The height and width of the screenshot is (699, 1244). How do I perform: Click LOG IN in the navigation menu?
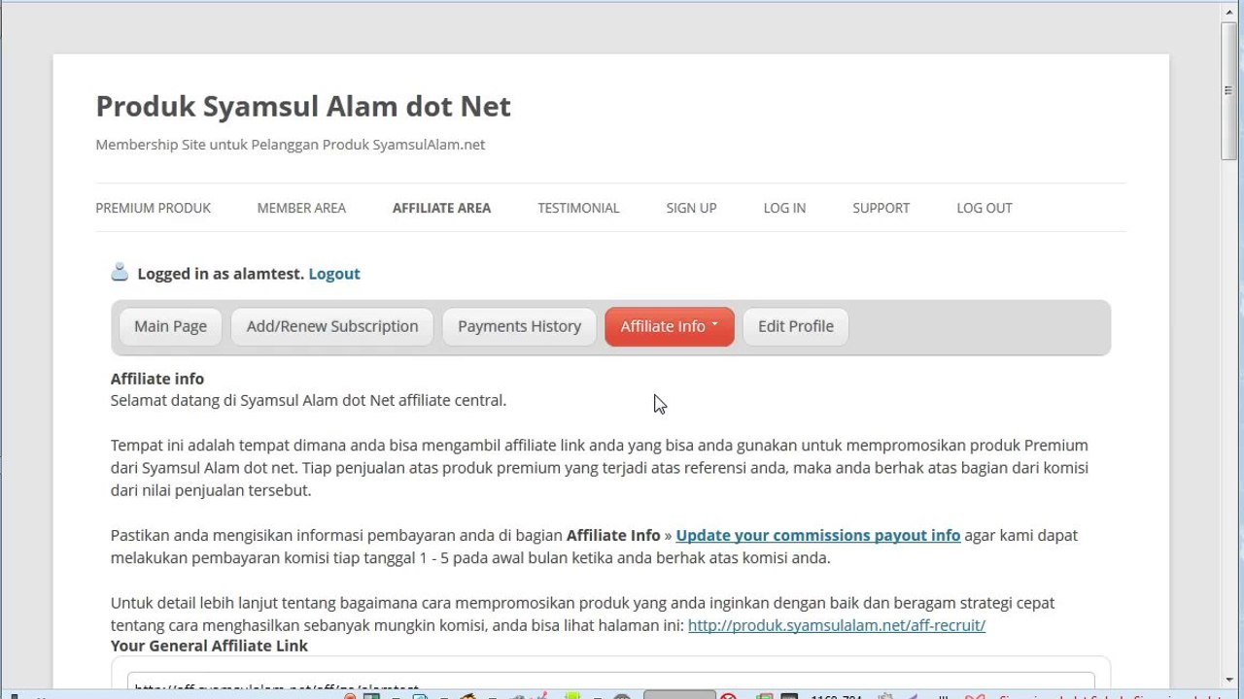click(x=784, y=208)
